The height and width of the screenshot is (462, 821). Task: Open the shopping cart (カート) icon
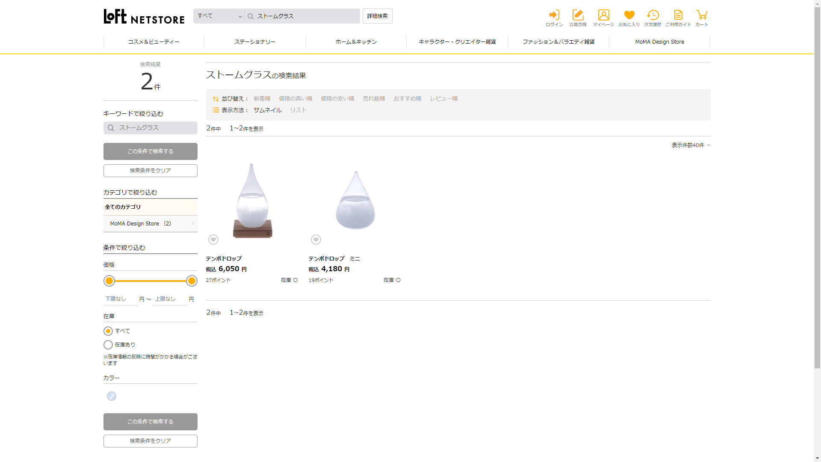pos(702,15)
